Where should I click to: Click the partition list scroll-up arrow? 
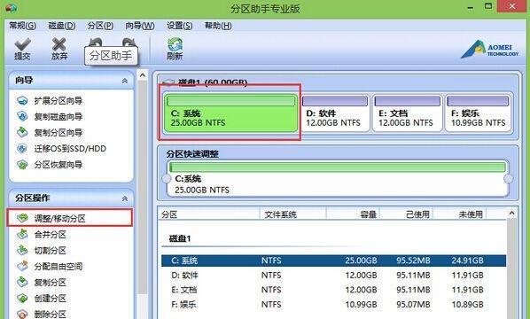(511, 213)
